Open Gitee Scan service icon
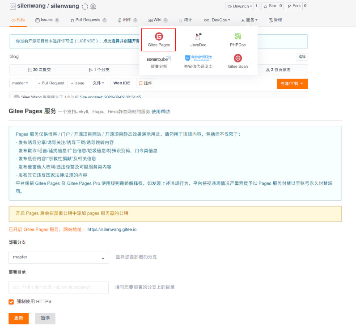 238,61
